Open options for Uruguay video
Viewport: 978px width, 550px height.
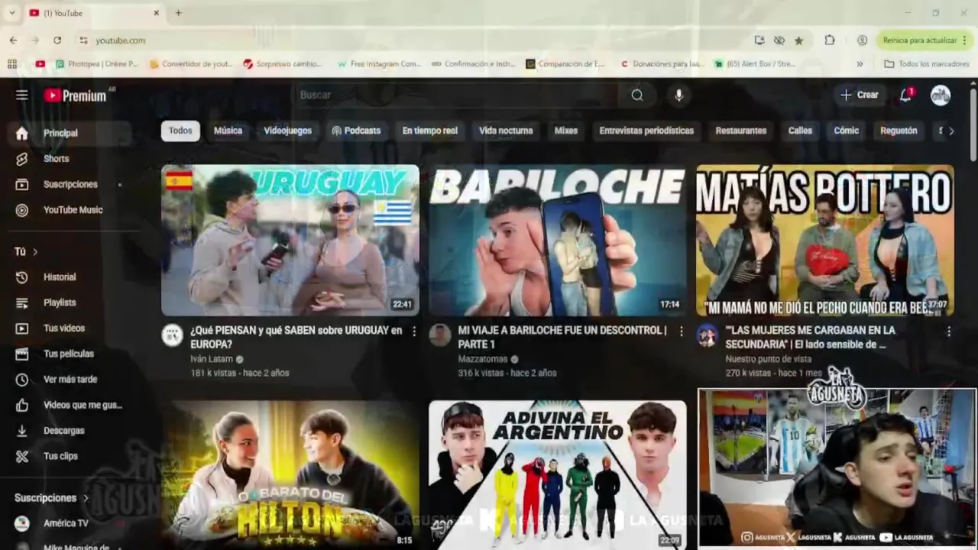coord(414,332)
